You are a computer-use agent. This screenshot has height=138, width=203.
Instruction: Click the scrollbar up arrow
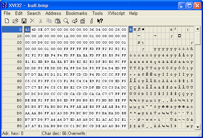click(x=198, y=29)
